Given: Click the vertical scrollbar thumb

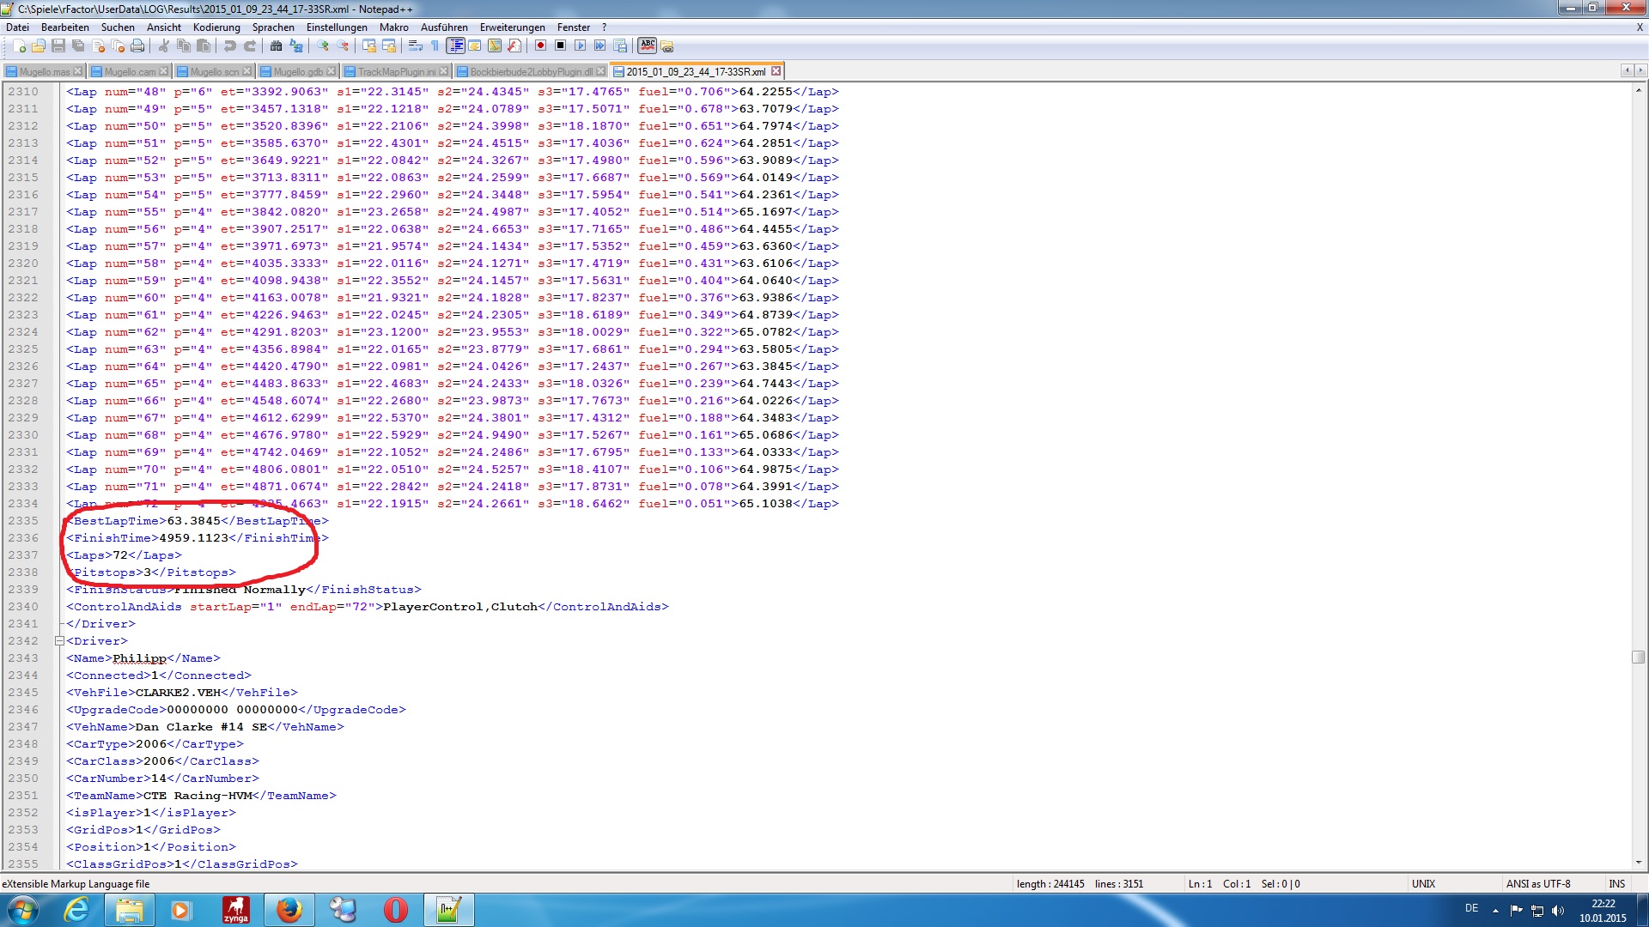Looking at the screenshot, I should tap(1639, 657).
